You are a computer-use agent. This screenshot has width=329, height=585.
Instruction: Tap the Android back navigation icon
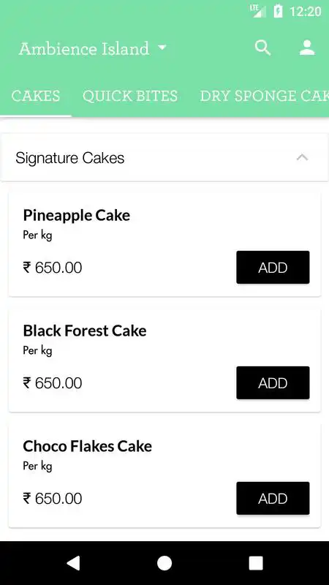pyautogui.click(x=73, y=563)
